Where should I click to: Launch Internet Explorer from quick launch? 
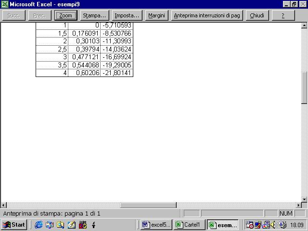click(x=38, y=225)
